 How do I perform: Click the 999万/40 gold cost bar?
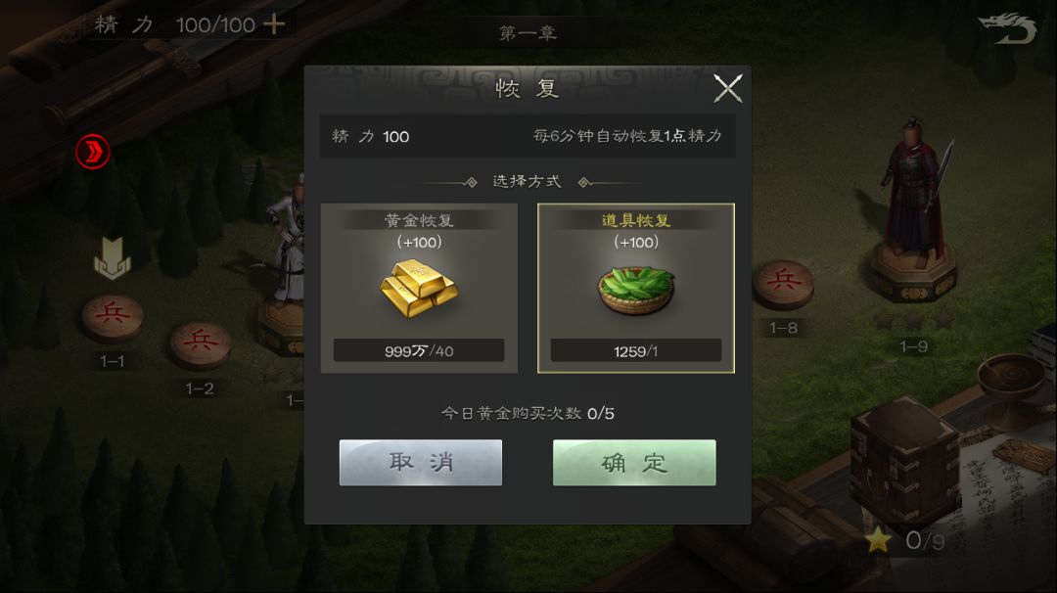tap(419, 350)
